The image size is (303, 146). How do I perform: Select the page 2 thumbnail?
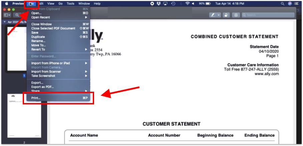(24, 116)
